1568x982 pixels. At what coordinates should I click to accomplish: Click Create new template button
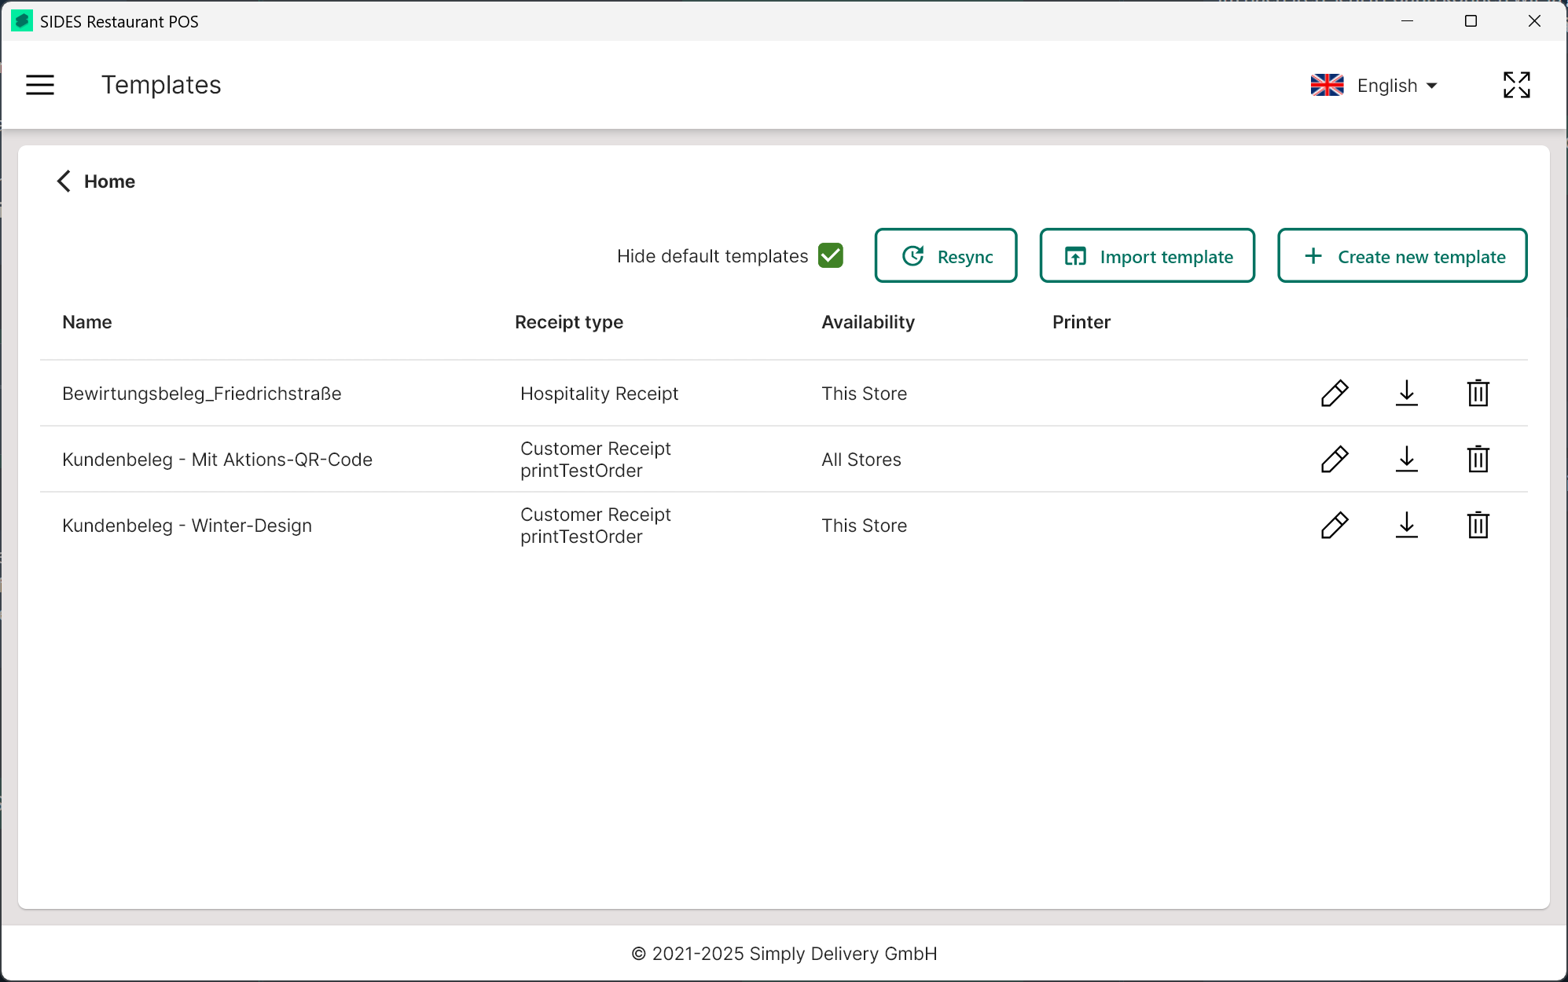coord(1401,255)
